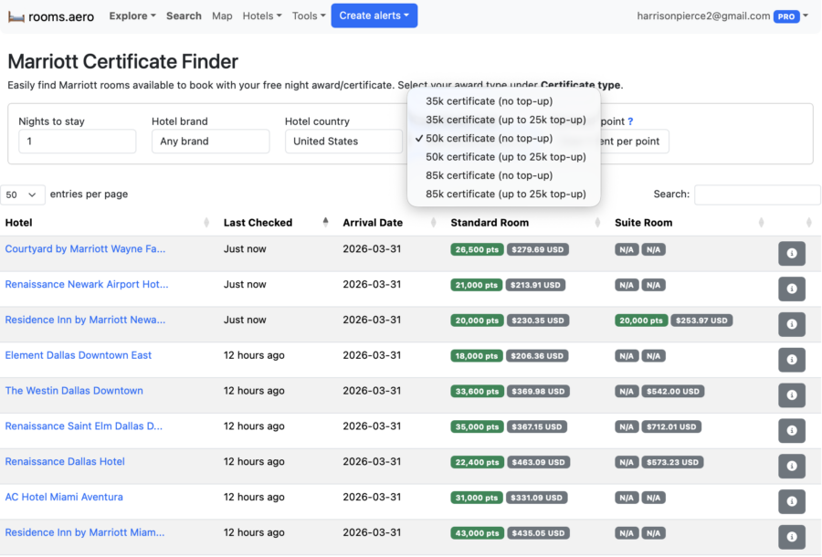This screenshot has height=557, width=822.
Task: Open the Explore dropdown menu
Action: point(132,16)
